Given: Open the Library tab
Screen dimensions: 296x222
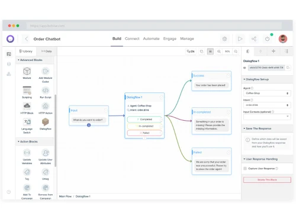Looking at the screenshot, I should point(26,52).
